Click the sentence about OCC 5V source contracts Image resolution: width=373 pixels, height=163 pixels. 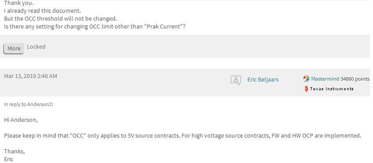183,136
